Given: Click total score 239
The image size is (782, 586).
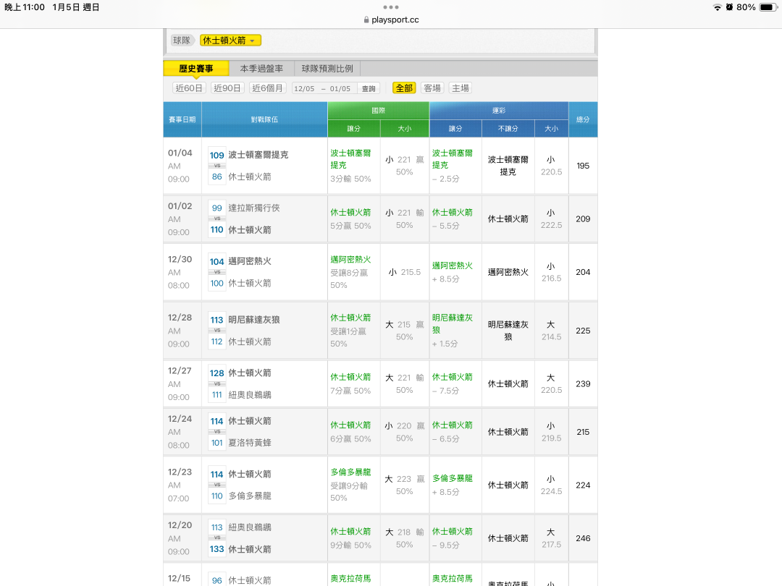Looking at the screenshot, I should 583,383.
